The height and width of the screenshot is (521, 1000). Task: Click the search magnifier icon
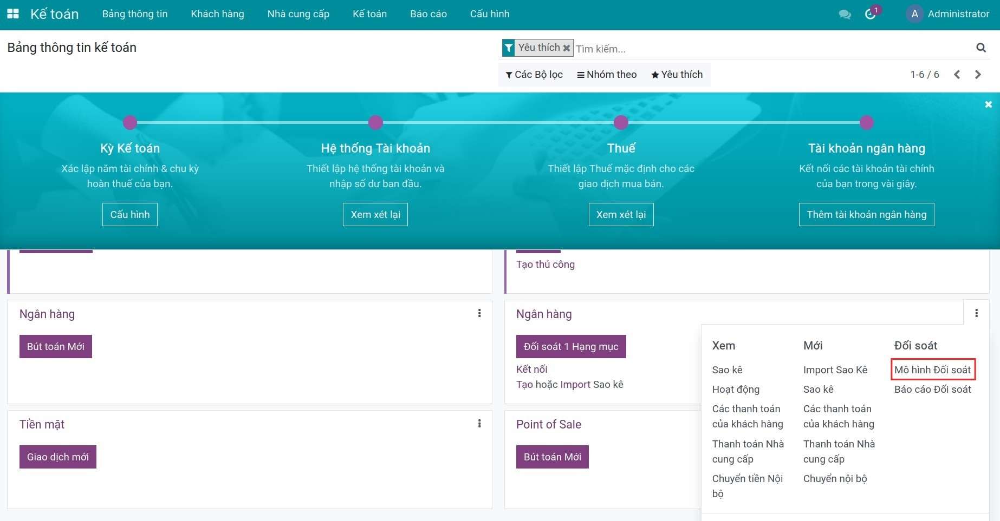click(980, 48)
